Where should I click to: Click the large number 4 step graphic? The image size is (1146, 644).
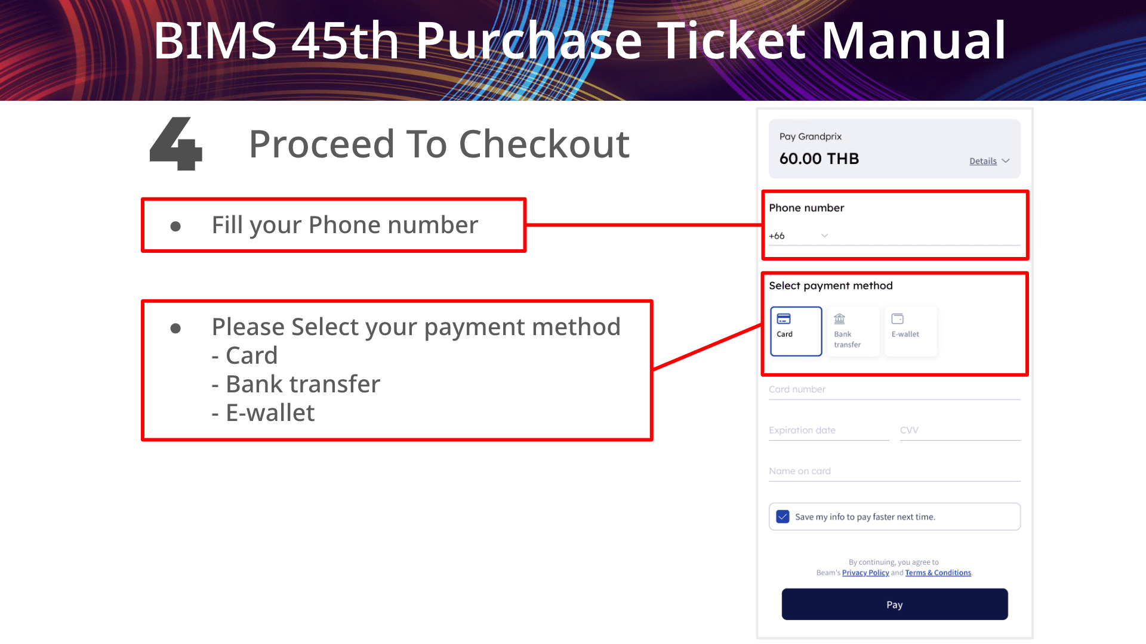click(x=176, y=144)
